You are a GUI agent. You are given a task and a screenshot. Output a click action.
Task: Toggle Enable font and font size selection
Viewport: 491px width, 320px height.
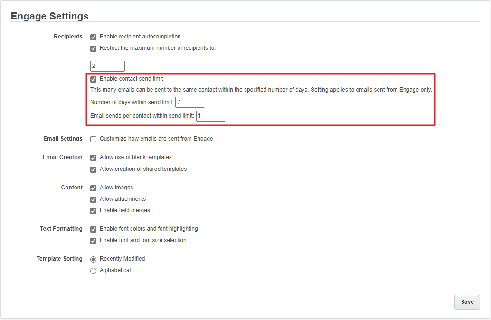(94, 241)
